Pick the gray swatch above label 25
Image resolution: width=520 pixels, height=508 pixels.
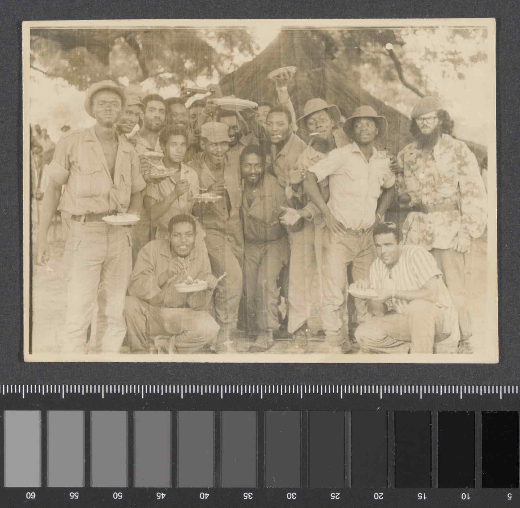326,449
